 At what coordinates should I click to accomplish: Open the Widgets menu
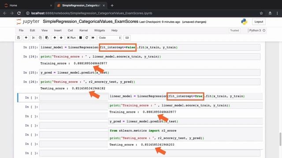100,30
